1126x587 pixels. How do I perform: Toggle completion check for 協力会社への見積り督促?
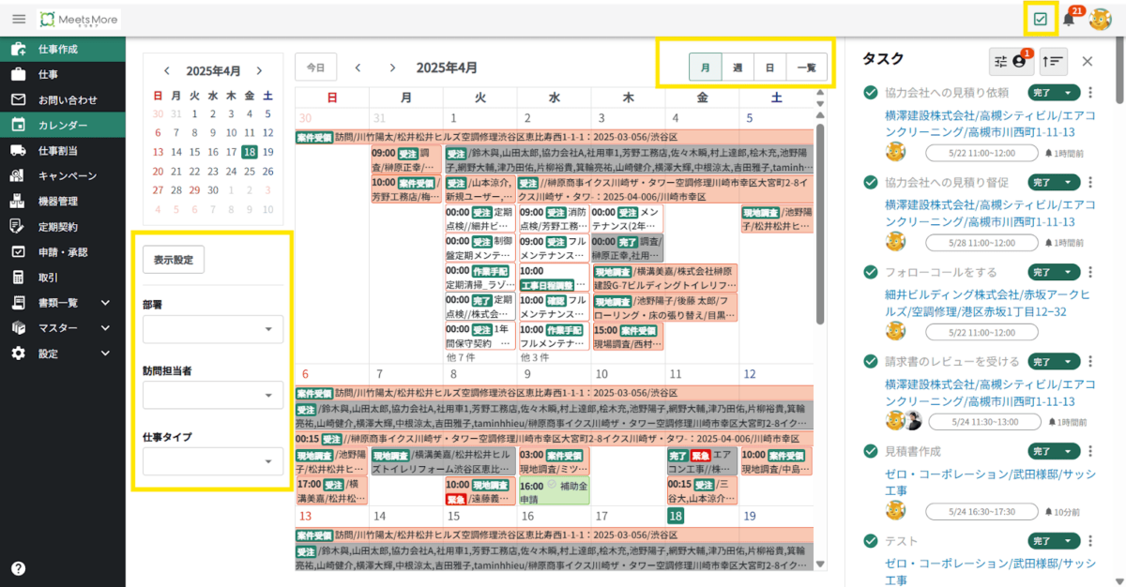coord(870,182)
